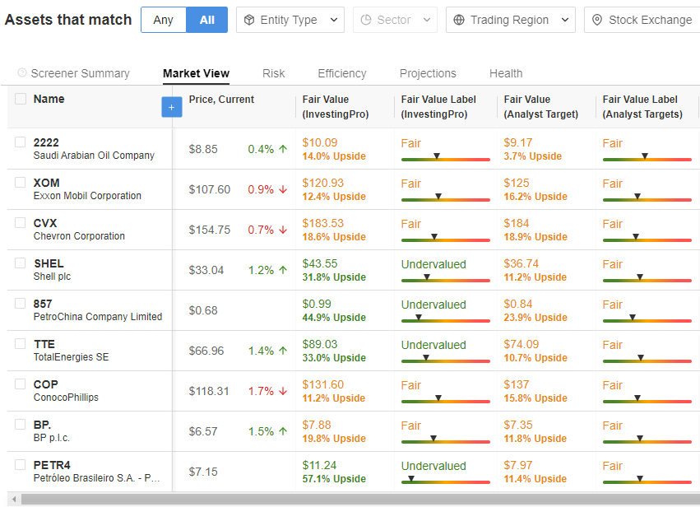Open the XOM ticker link

(46, 183)
